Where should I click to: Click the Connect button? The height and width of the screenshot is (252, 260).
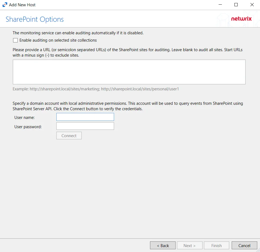click(x=69, y=136)
